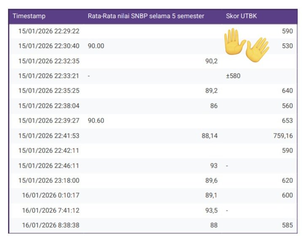Click UTBK score "585"

[x=288, y=225]
